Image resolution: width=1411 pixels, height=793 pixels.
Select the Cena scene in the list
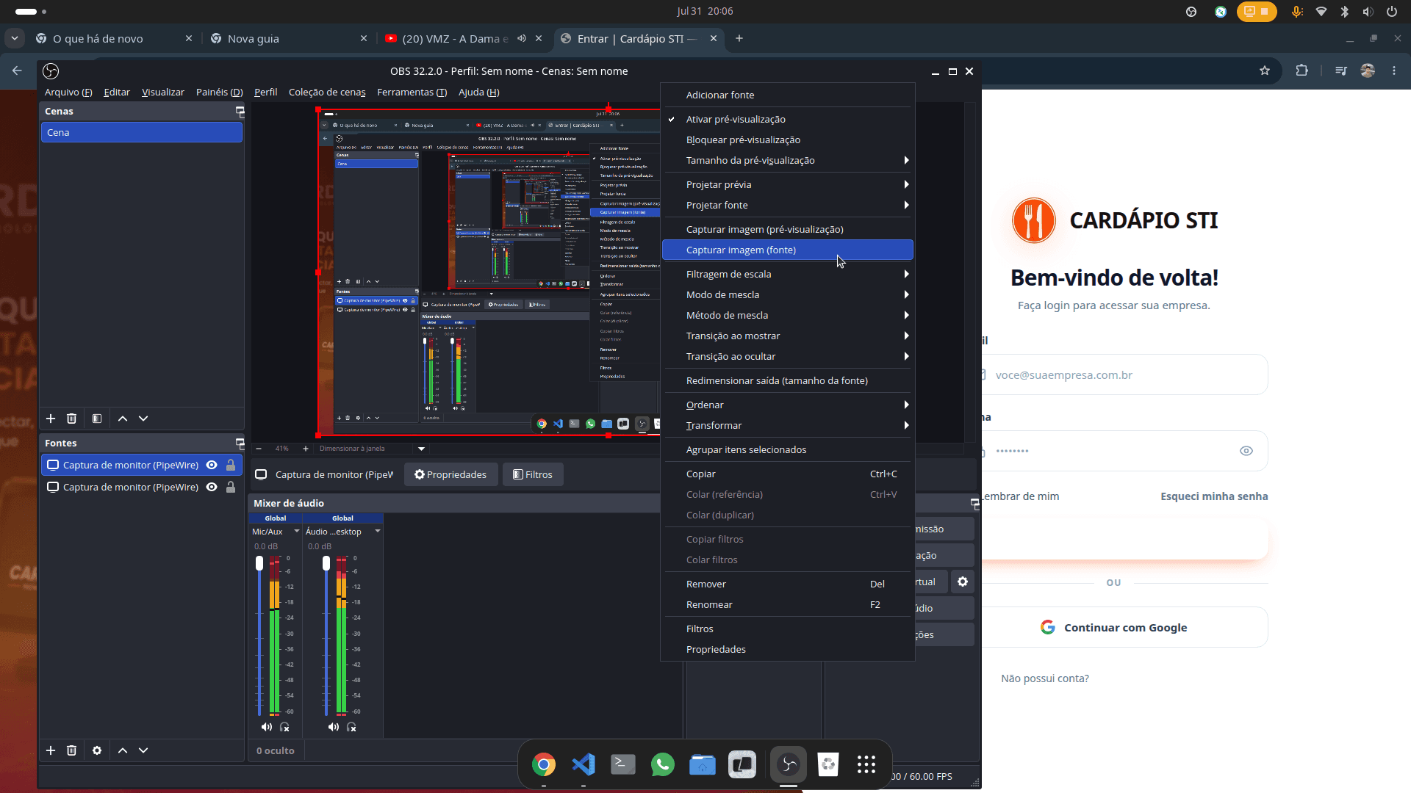142,132
